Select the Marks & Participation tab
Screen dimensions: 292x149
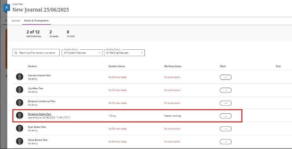(x=36, y=21)
